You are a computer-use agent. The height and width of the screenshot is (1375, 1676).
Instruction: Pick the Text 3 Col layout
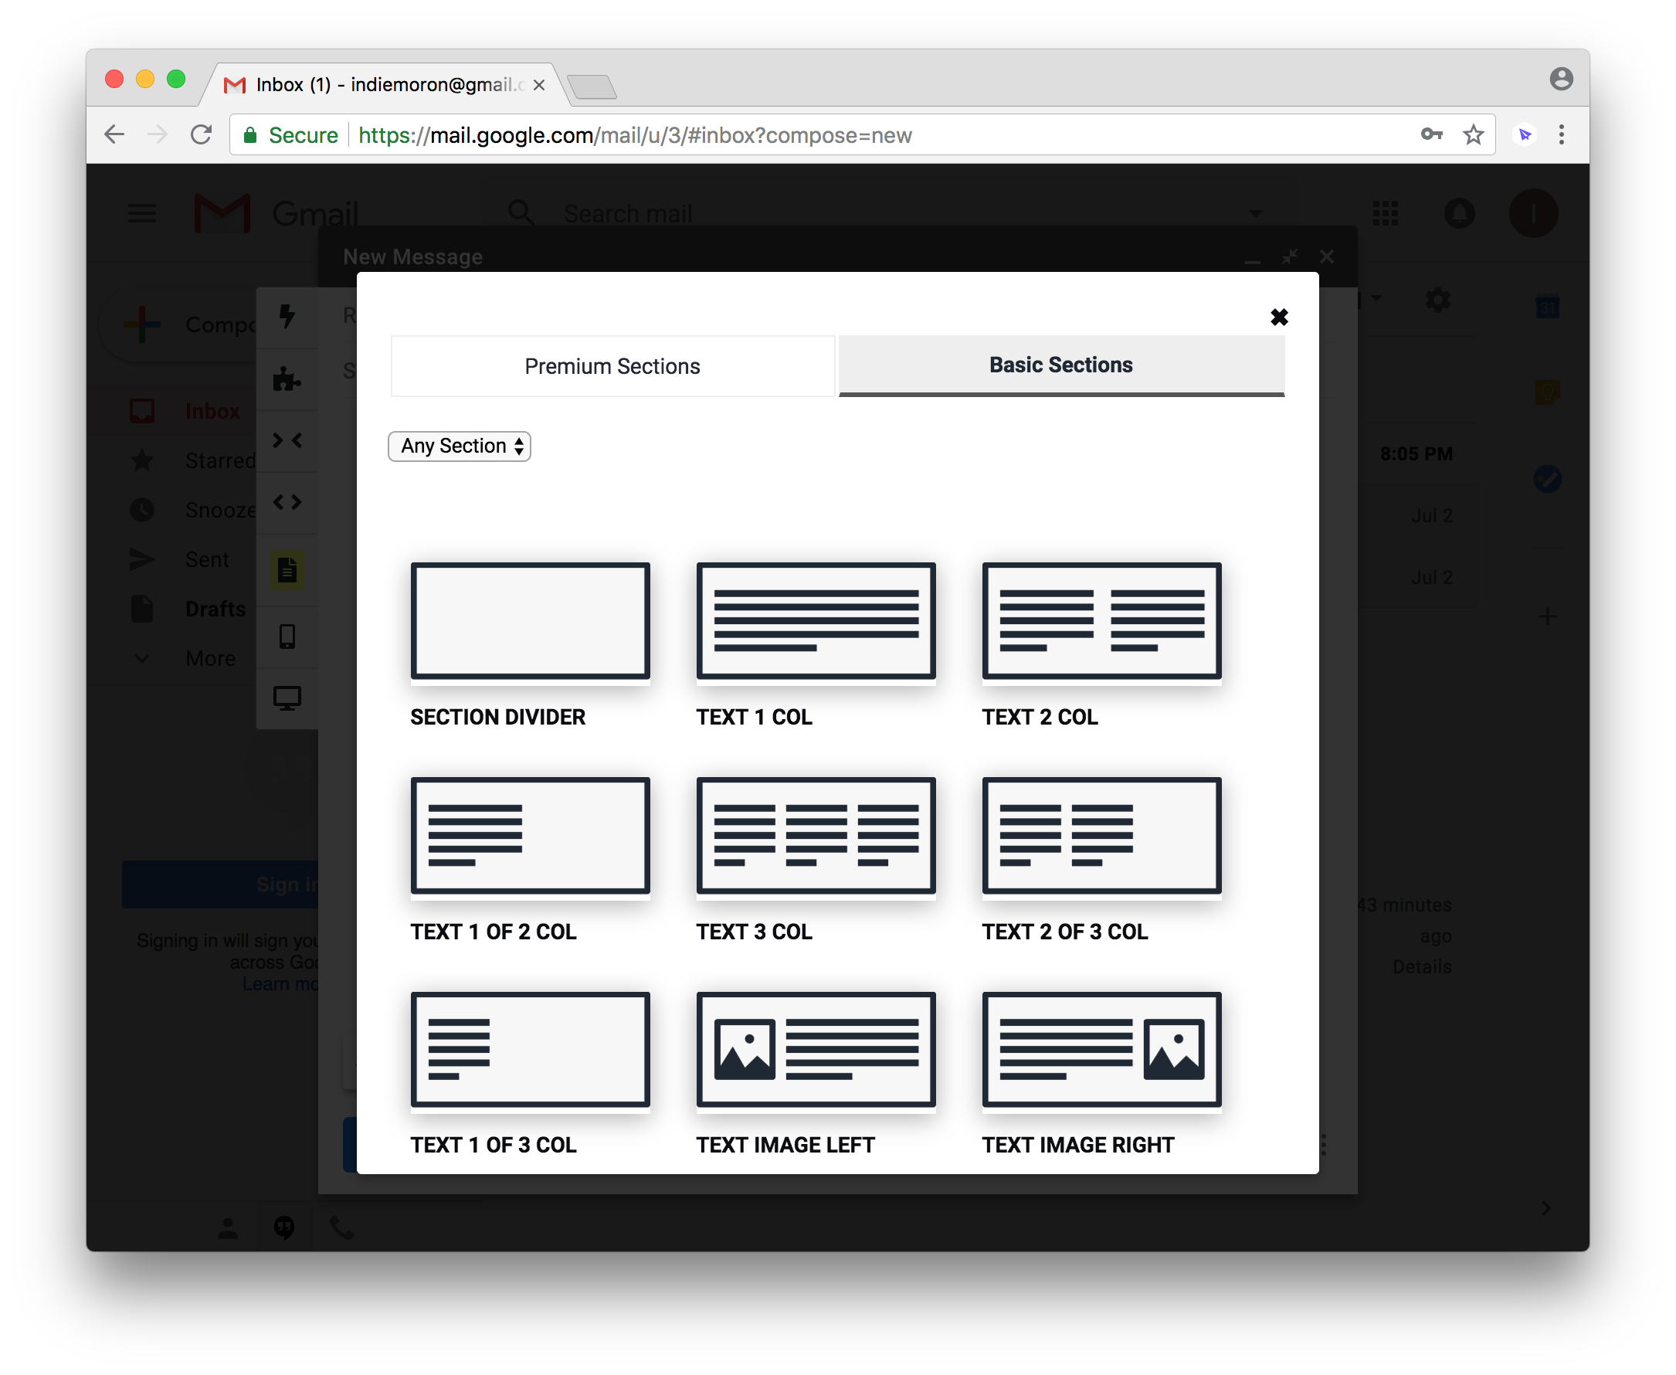click(x=815, y=836)
